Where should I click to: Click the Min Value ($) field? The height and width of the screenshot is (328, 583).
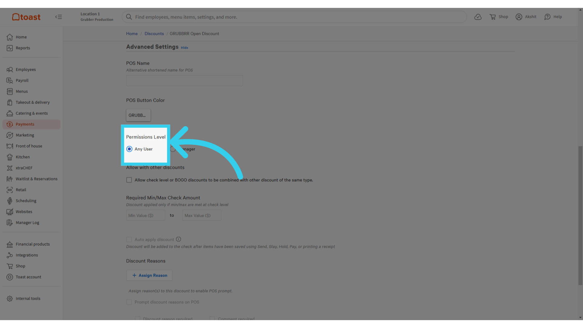(x=146, y=216)
